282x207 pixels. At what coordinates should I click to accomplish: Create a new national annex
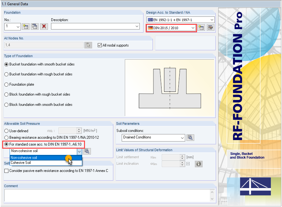(x=201, y=27)
